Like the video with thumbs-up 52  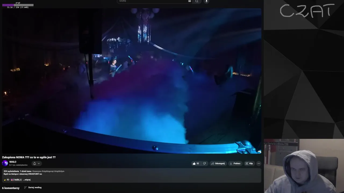click(x=196, y=164)
